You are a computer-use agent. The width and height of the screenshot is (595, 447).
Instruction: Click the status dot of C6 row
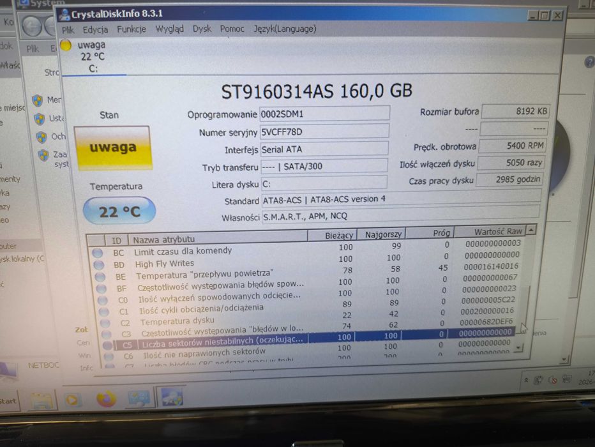pyautogui.click(x=109, y=356)
